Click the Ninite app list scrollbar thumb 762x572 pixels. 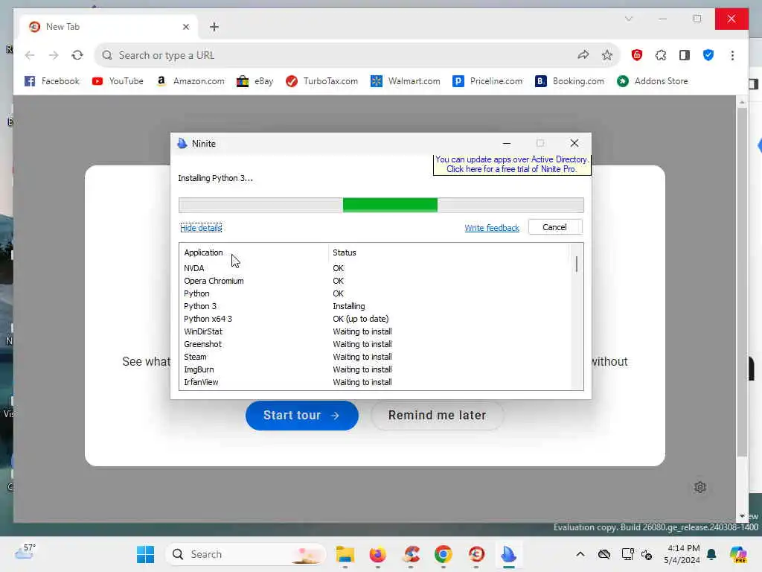coord(577,264)
